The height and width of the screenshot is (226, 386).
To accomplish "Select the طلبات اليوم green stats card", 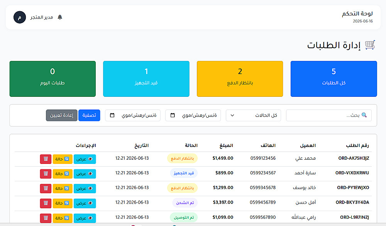I will click(52, 79).
